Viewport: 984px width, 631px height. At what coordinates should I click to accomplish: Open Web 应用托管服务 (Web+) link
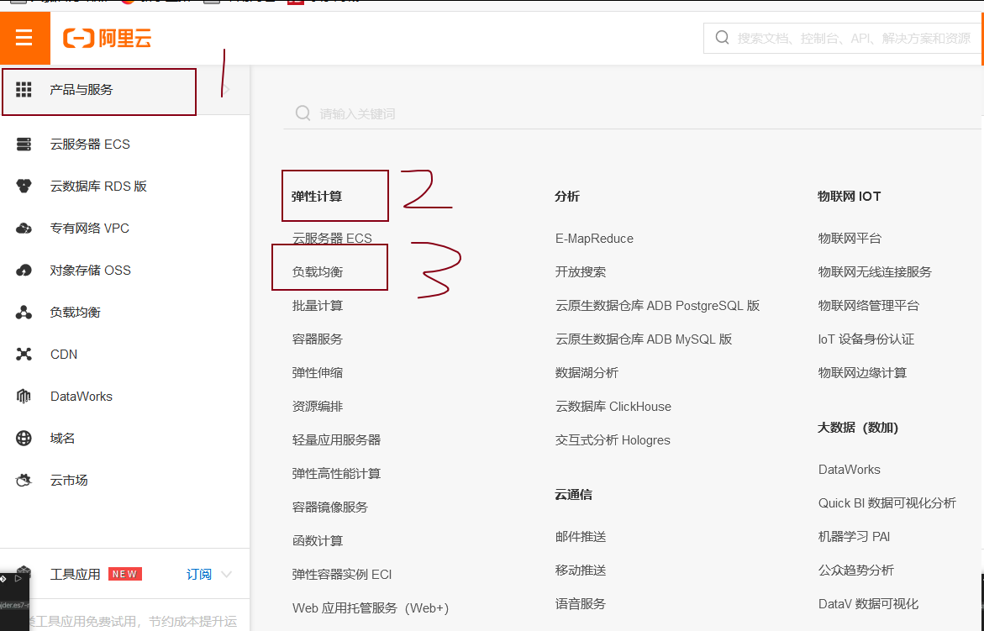371,607
